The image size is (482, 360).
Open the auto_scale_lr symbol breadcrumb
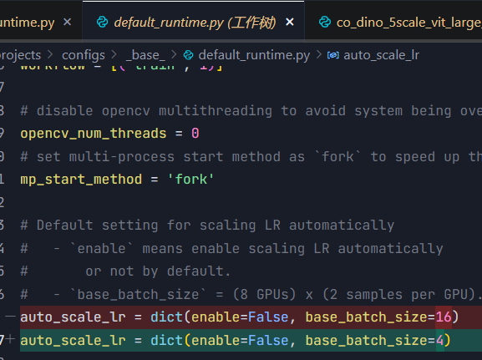pos(381,55)
